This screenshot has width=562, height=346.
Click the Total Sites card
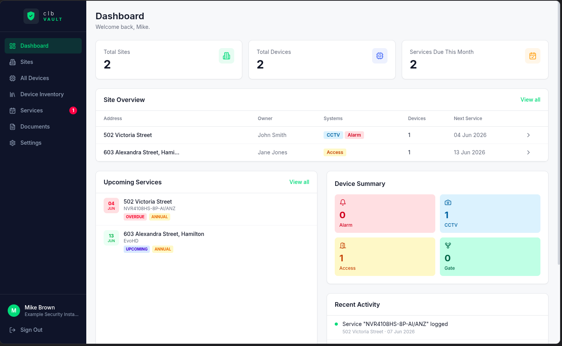coord(169,60)
